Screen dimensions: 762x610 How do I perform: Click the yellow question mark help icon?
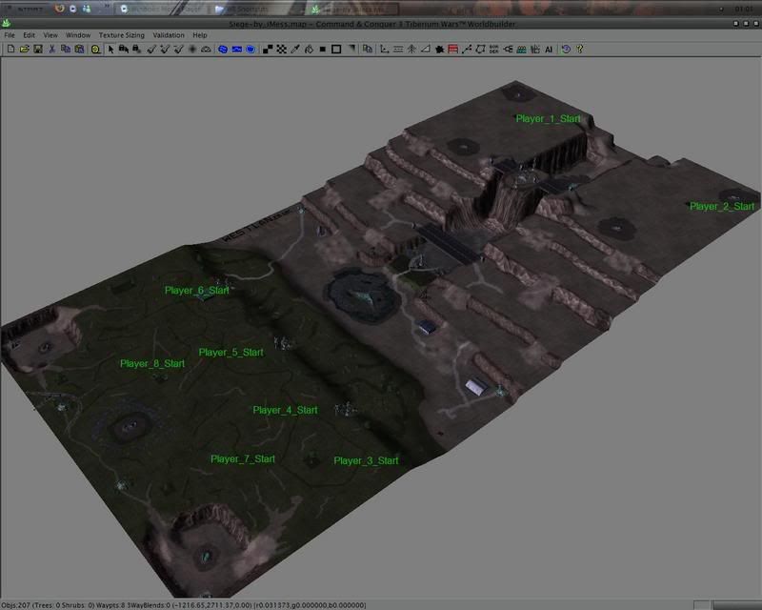[580, 50]
